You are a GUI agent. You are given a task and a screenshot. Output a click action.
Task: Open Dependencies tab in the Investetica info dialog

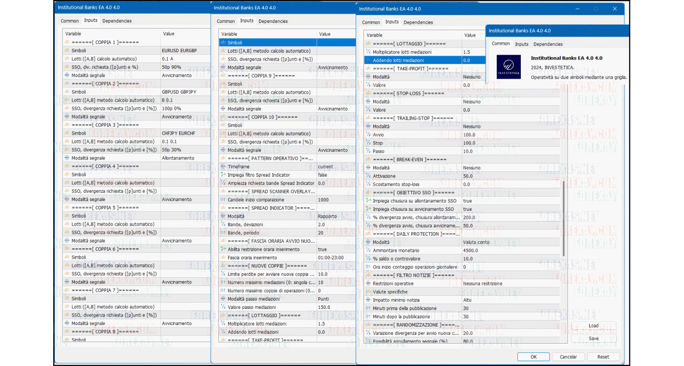click(x=548, y=44)
